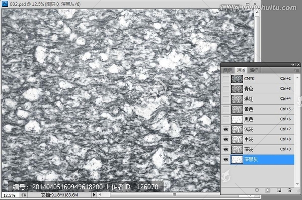Switch to 图层 tab

click(228, 70)
